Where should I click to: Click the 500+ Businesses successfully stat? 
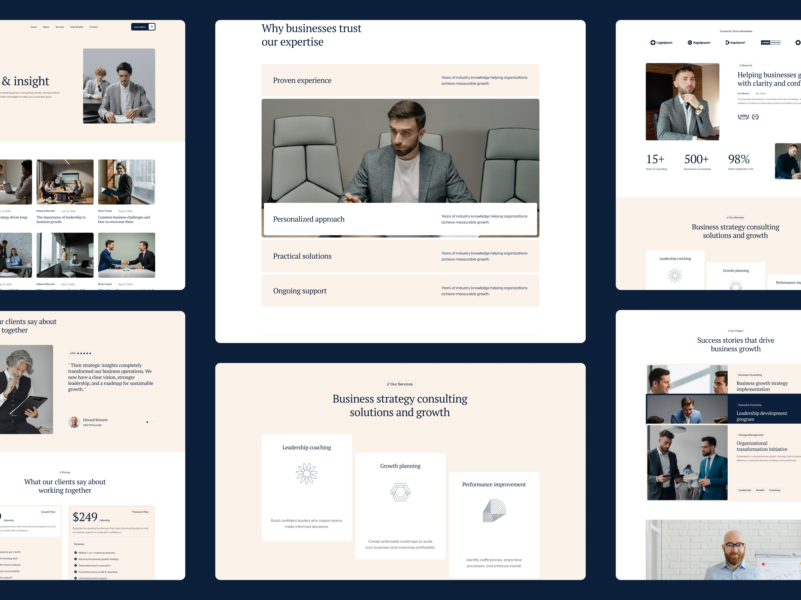697,162
